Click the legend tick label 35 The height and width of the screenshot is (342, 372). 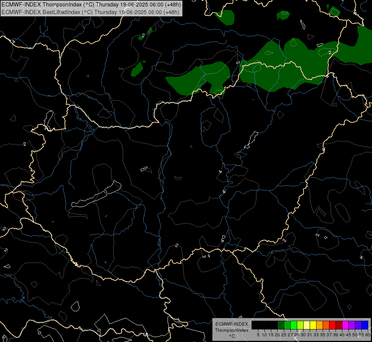tap(323, 335)
